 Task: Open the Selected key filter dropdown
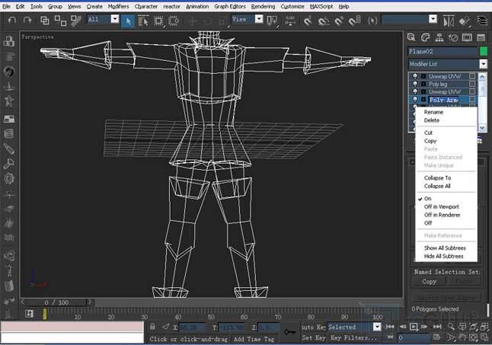tap(377, 327)
